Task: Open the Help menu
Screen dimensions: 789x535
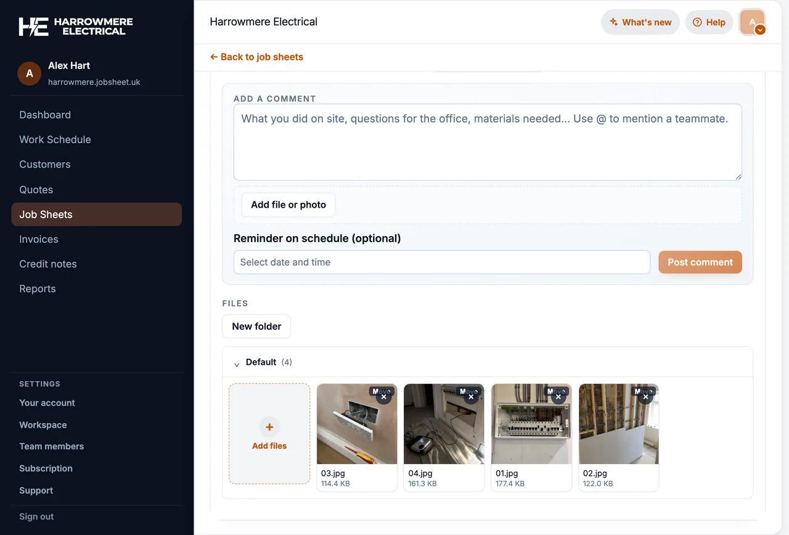Action: click(x=709, y=22)
